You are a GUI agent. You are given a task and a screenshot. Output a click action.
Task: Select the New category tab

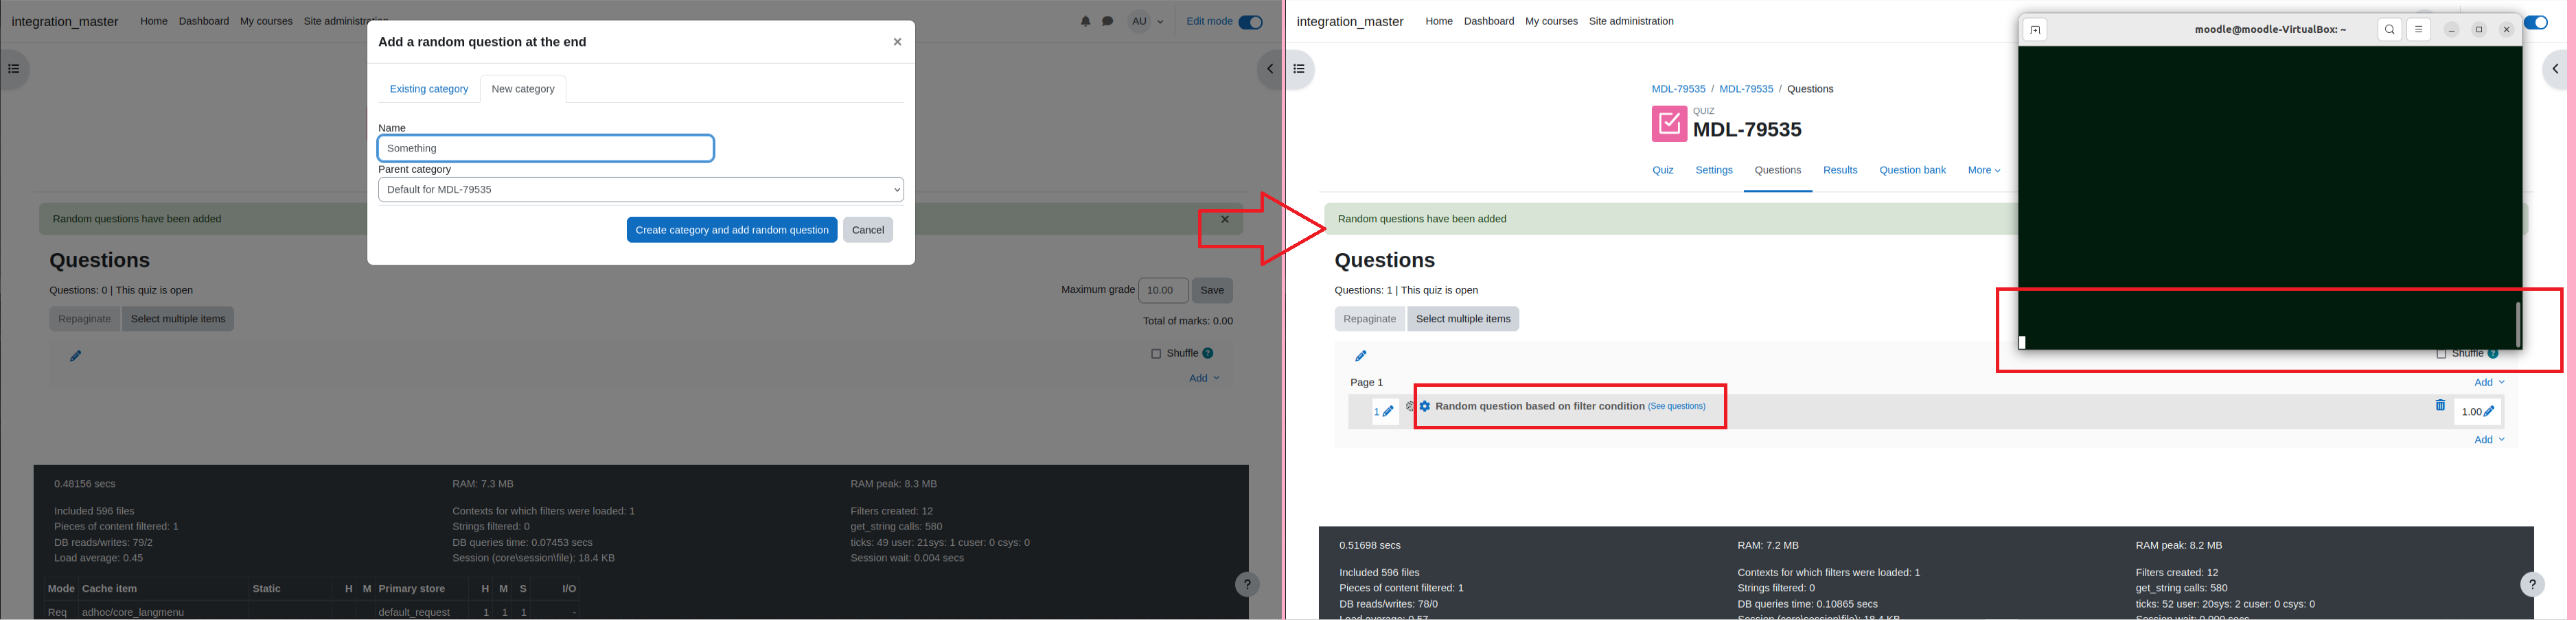(x=523, y=89)
